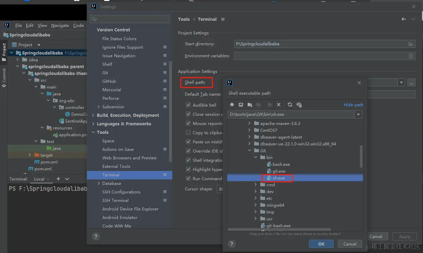Go to home directory in file chooser
Image resolution: width=423 pixels, height=253 pixels.
[232, 105]
